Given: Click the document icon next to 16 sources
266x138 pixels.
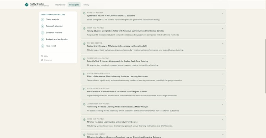Looking at the screenshot, I should click(x=42, y=60).
